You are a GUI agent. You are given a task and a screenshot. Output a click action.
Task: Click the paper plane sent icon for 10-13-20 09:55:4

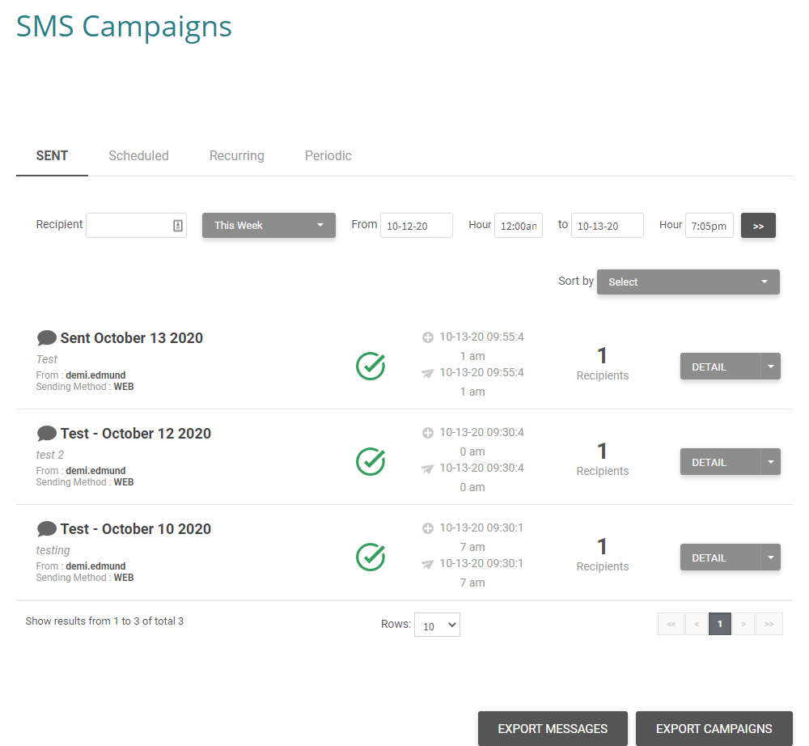click(427, 373)
